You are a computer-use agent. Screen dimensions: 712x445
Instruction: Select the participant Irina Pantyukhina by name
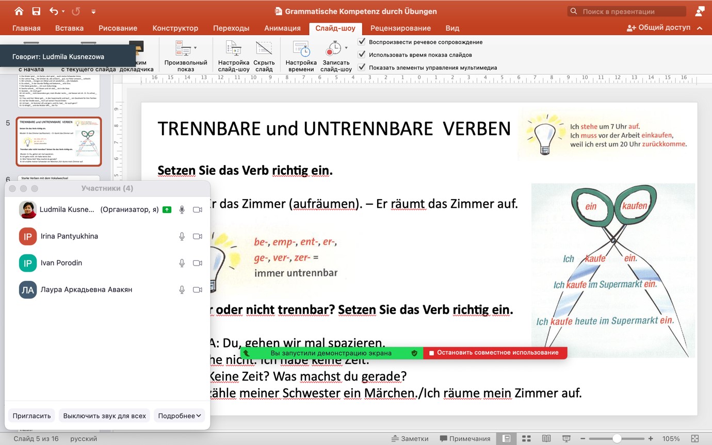(x=69, y=236)
